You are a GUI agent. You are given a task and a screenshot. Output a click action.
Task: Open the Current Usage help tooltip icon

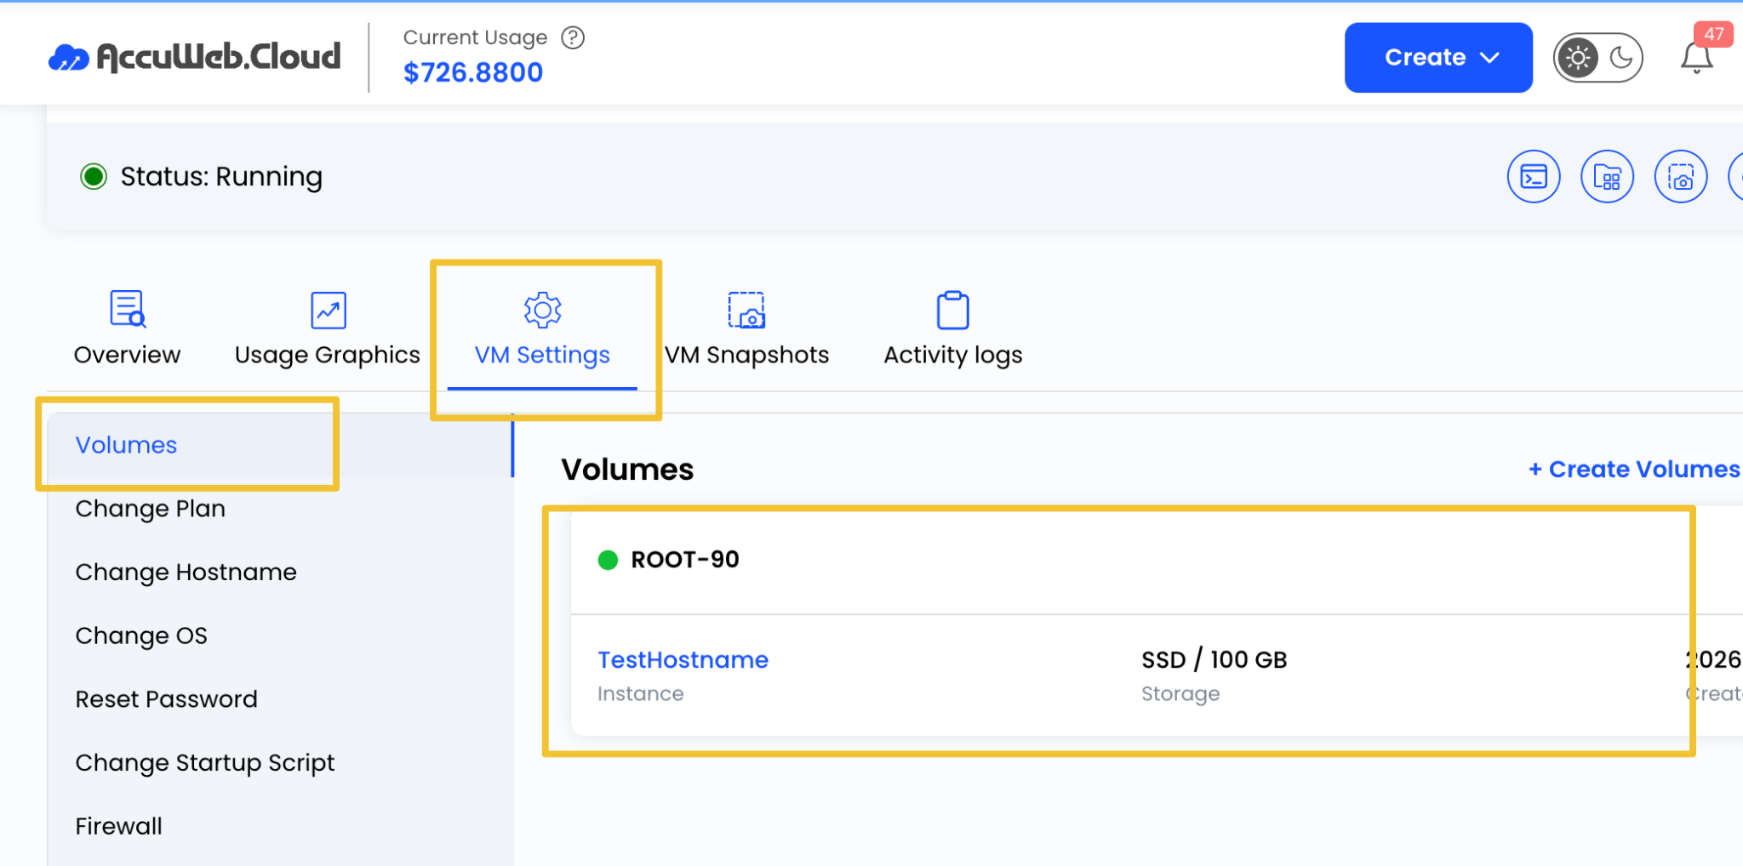point(573,37)
